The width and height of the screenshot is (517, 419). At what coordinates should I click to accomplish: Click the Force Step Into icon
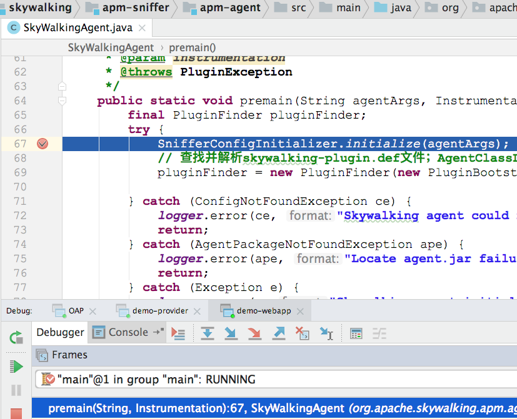254,333
